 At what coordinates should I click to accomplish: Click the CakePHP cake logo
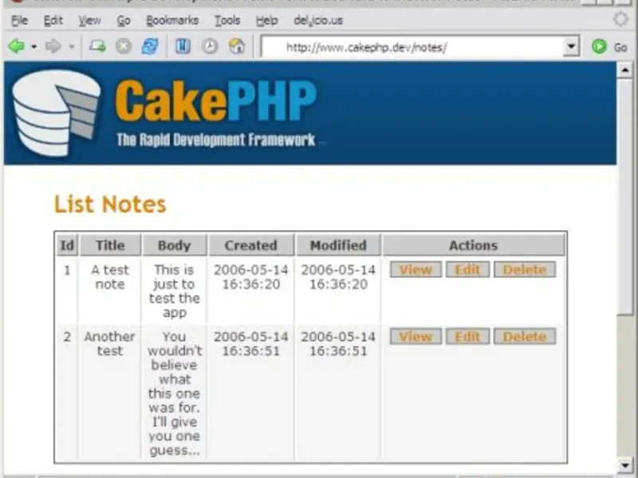tap(56, 112)
